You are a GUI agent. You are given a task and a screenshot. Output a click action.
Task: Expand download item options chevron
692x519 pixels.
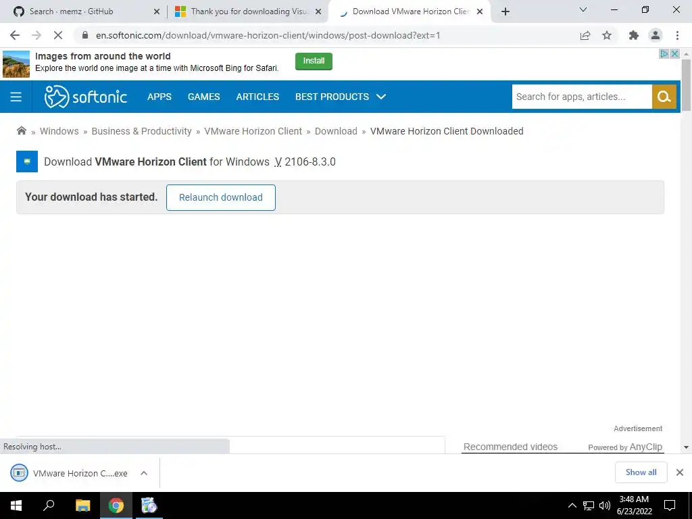coord(144,473)
